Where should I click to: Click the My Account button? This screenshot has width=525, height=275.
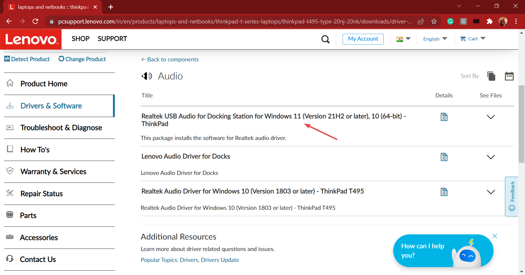tap(363, 39)
